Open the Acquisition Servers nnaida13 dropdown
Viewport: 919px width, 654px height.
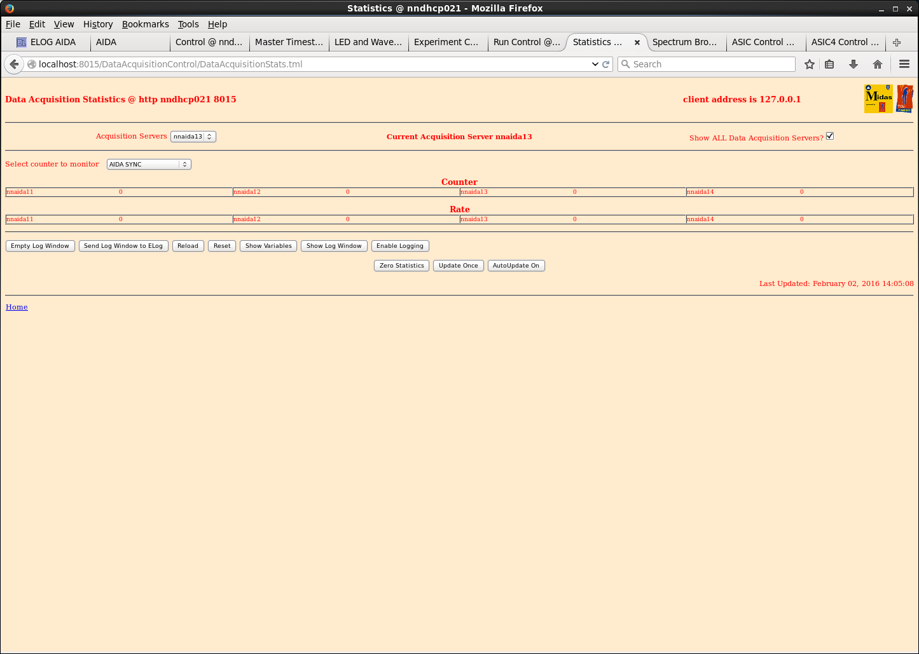click(x=193, y=137)
